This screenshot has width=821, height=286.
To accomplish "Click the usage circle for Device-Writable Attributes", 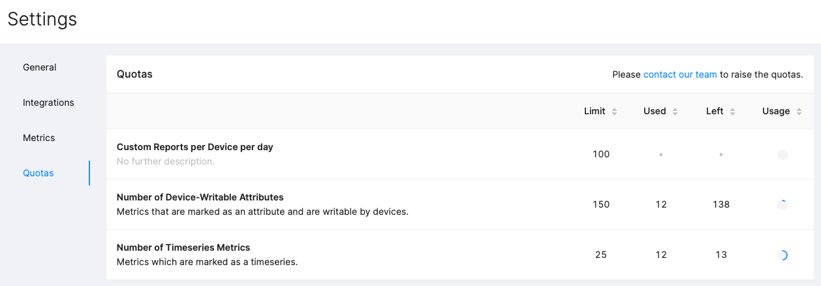I will [x=782, y=205].
